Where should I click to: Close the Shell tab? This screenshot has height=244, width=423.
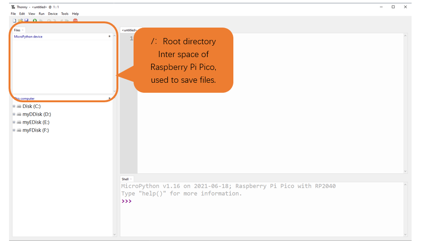click(131, 179)
